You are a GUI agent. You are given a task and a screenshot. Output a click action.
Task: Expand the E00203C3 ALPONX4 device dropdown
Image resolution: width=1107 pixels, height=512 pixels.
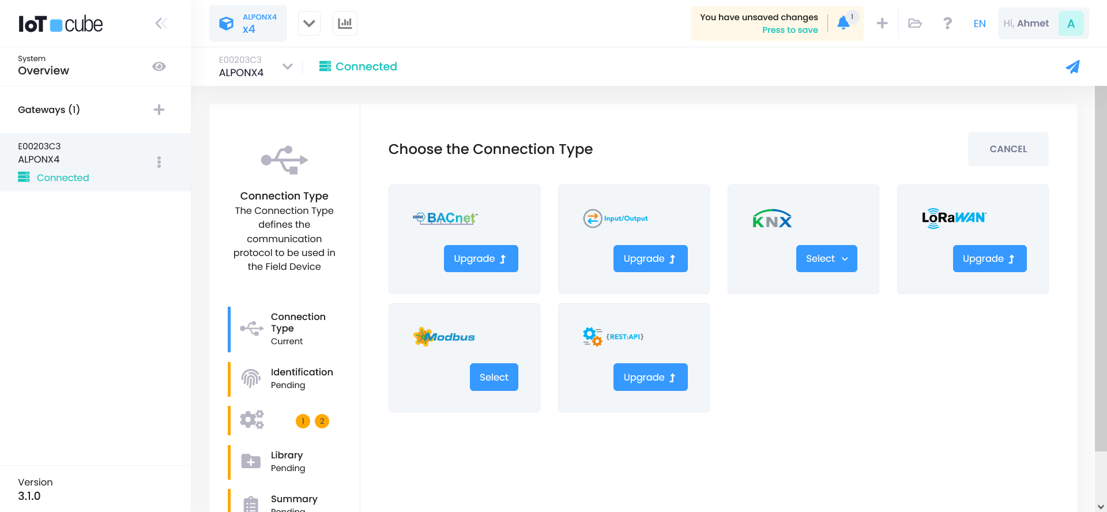click(287, 66)
